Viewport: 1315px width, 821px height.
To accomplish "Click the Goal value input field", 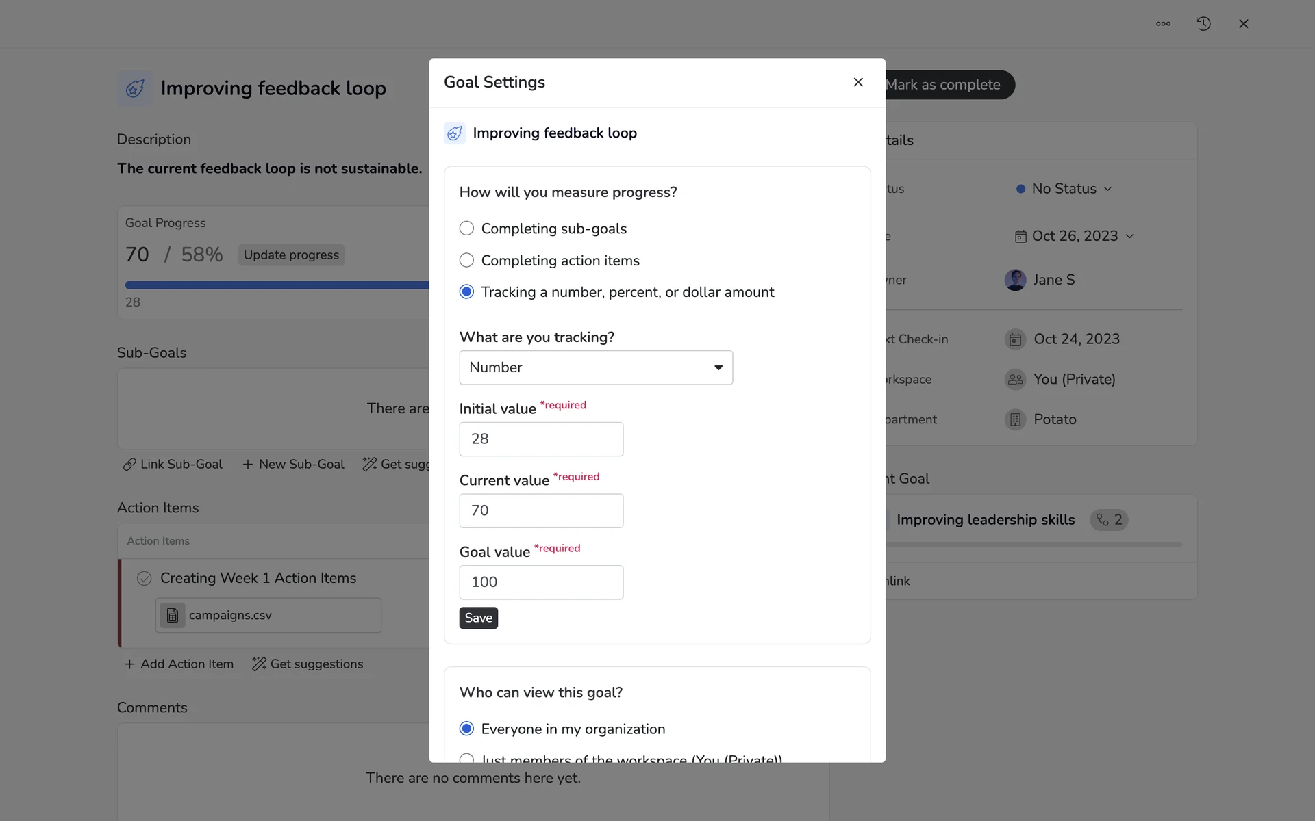I will (541, 582).
